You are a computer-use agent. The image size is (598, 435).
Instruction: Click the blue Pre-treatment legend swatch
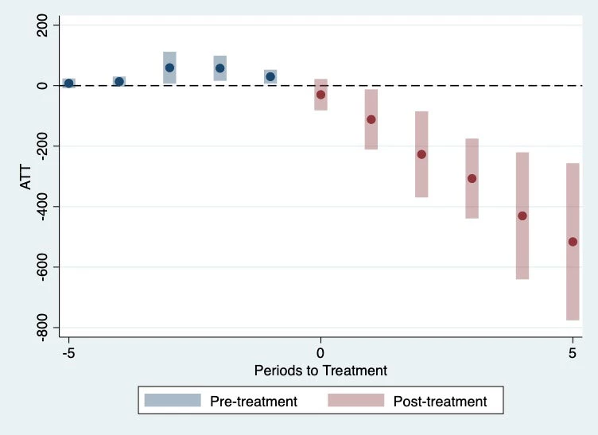pos(173,401)
